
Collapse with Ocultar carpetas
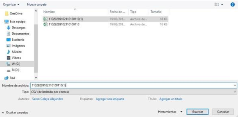[15, 113]
